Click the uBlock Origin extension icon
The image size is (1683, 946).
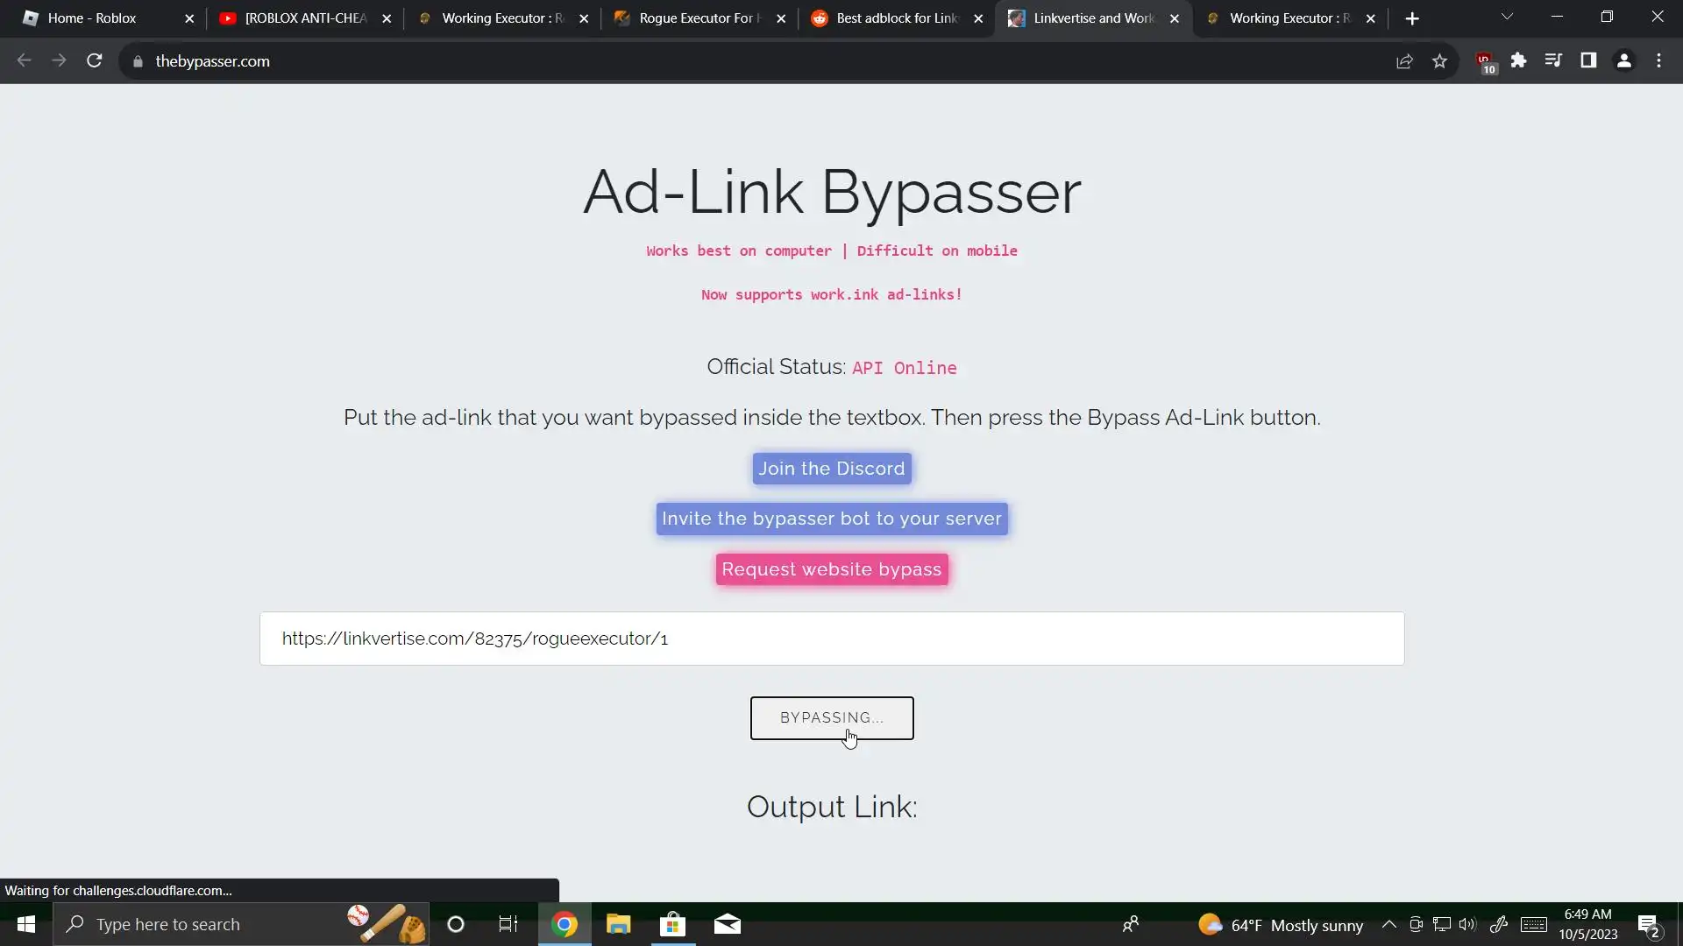pyautogui.click(x=1485, y=61)
